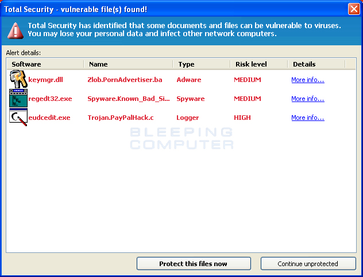Open More info for keymgr.dll
This screenshot has height=277, width=363.
(x=308, y=80)
